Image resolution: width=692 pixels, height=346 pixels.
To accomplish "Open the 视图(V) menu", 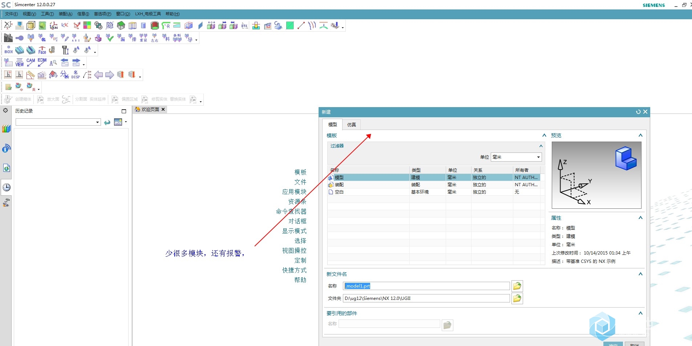I will [x=29, y=14].
